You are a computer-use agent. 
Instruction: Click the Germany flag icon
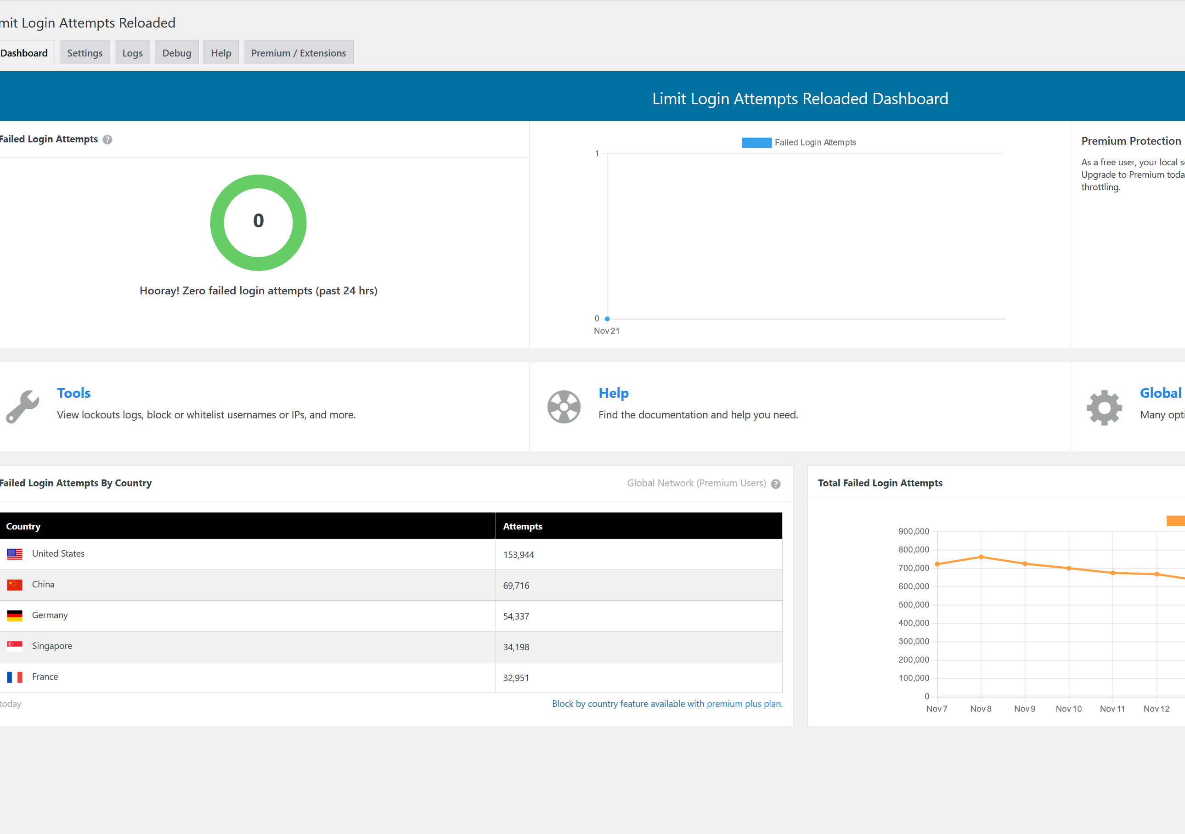(14, 616)
